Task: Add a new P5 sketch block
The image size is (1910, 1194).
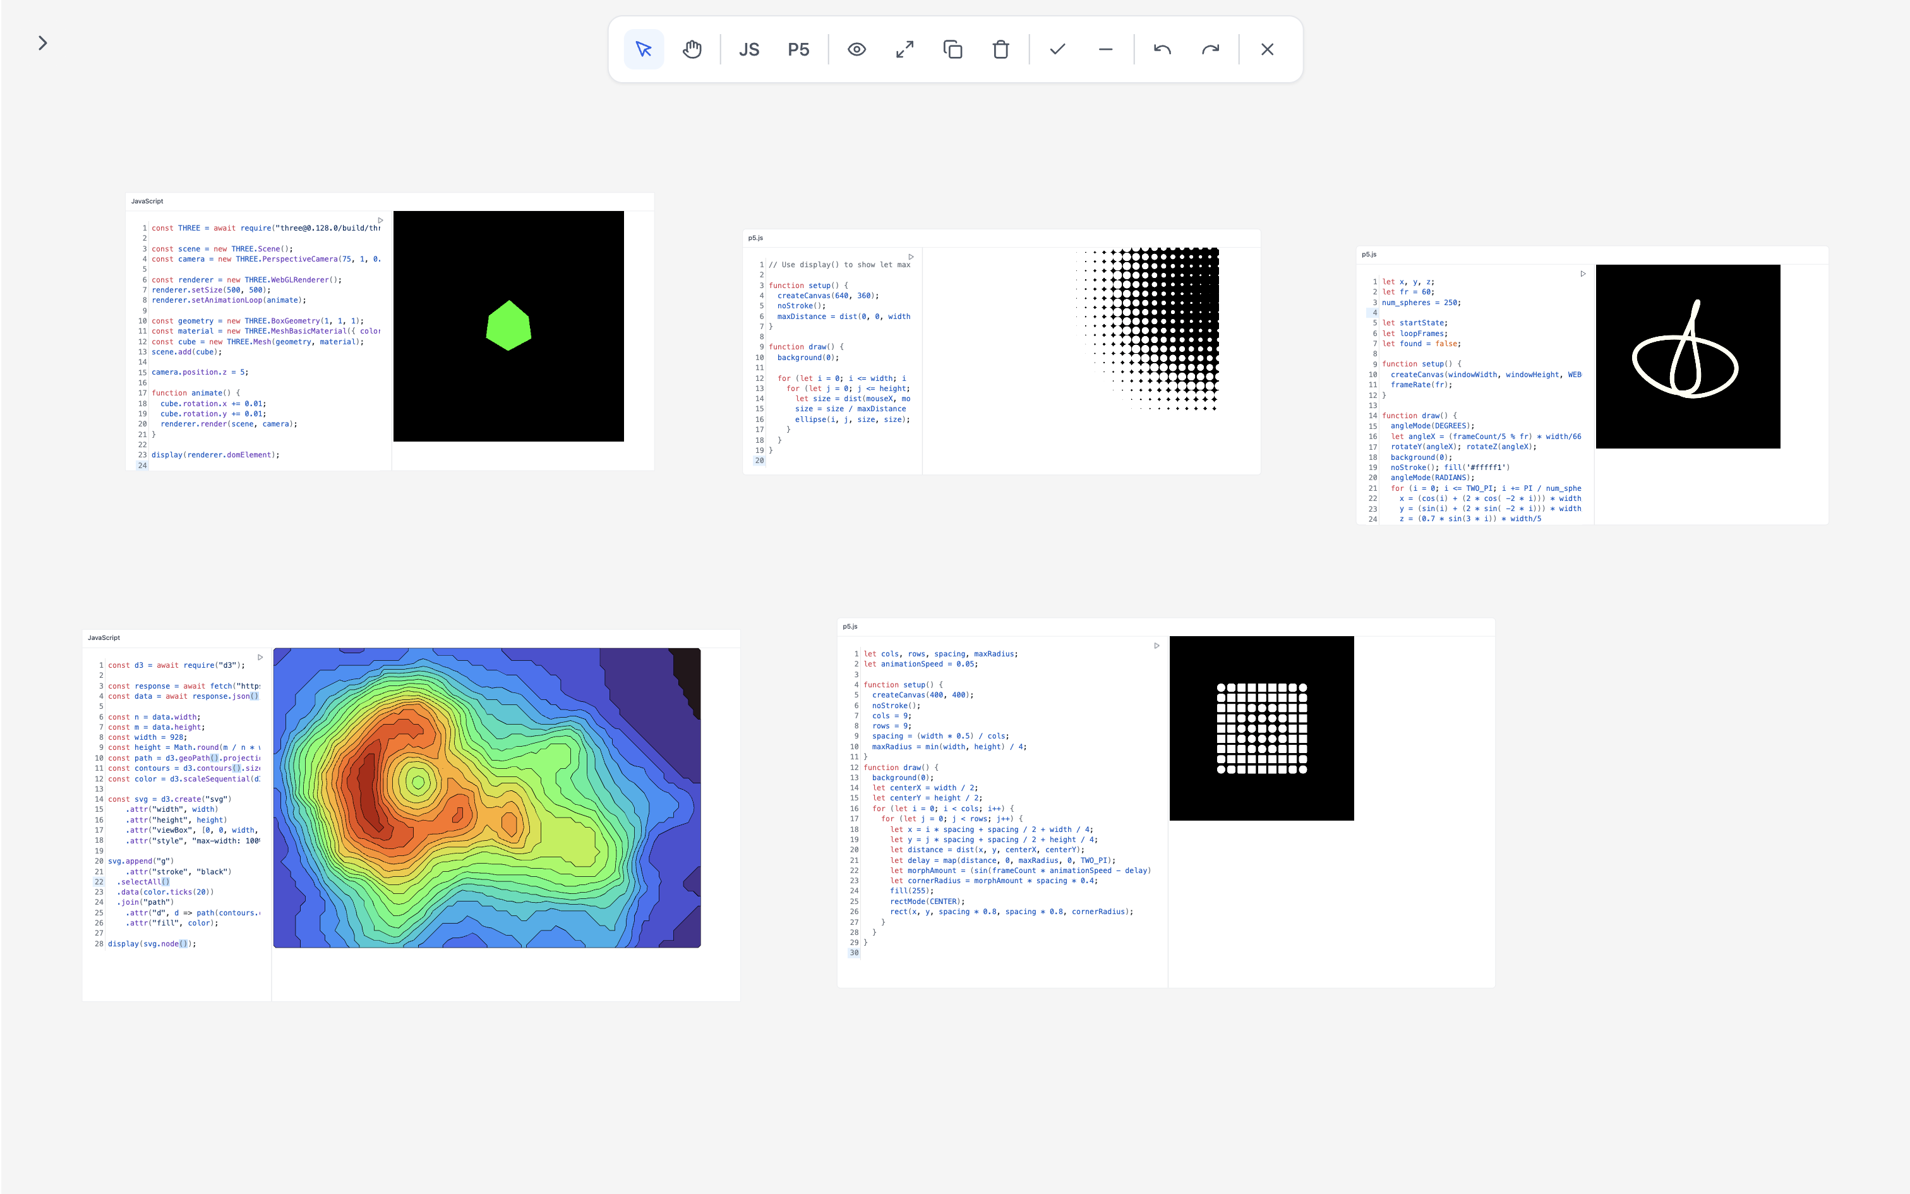Action: [x=798, y=49]
